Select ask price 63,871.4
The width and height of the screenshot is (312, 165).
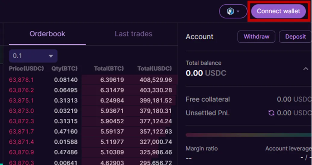pos(21,142)
